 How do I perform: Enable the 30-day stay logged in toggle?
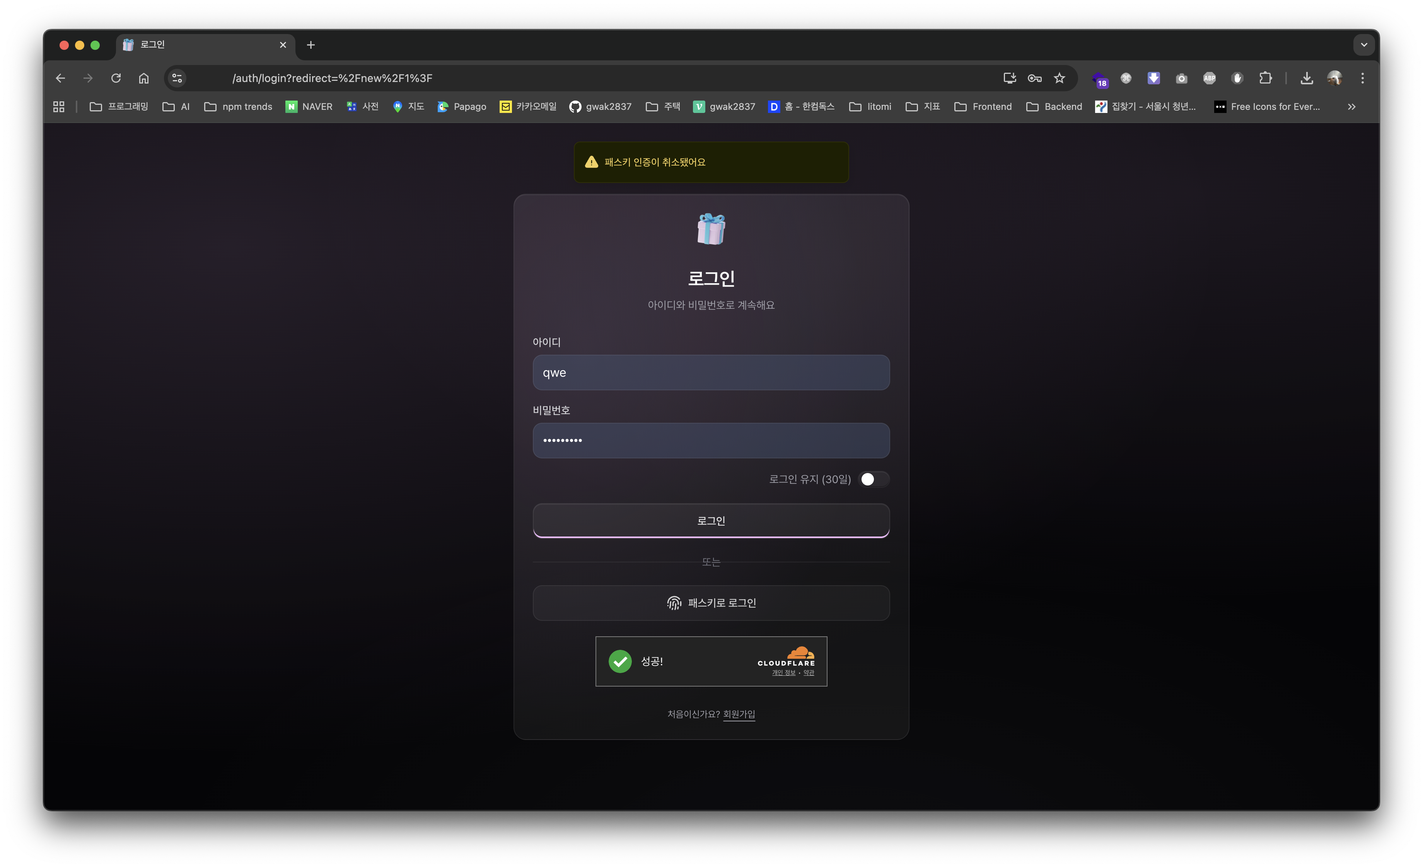click(873, 479)
